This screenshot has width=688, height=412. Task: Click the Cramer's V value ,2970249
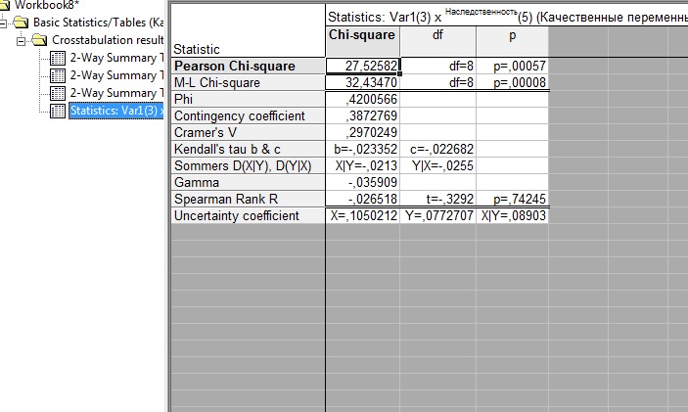coord(363,132)
